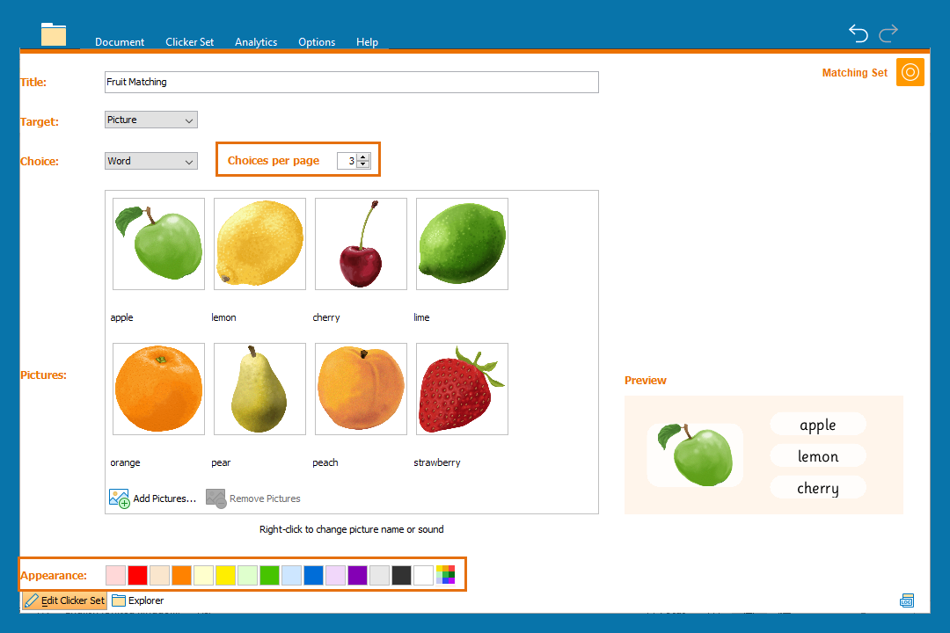Click the Add Pictures icon
950x633 pixels.
(119, 498)
